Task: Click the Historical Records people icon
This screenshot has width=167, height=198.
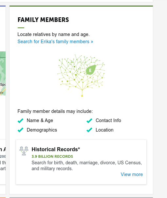Action: (x=24, y=151)
